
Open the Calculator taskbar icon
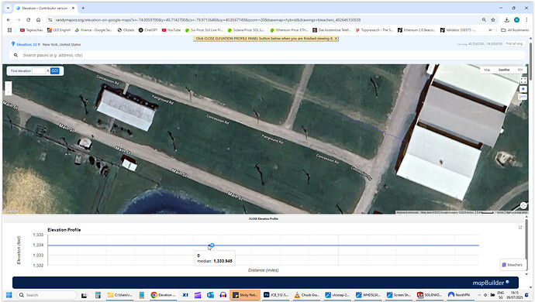click(98, 295)
